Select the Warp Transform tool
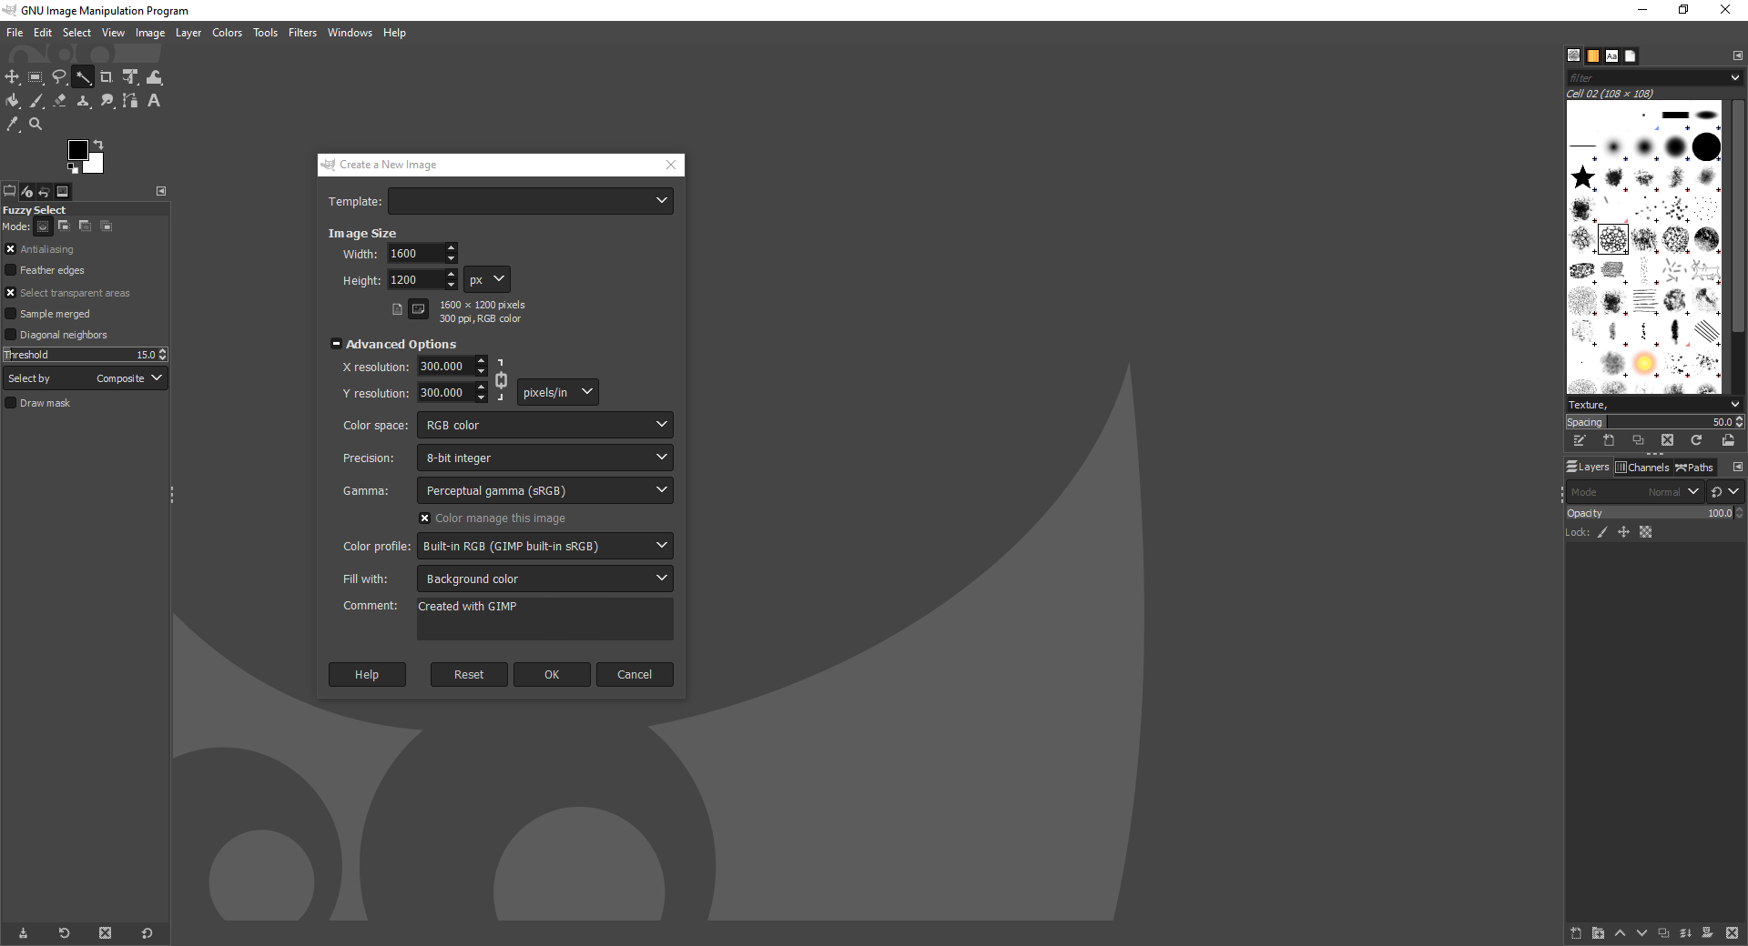This screenshot has height=946, width=1748. 154,77
